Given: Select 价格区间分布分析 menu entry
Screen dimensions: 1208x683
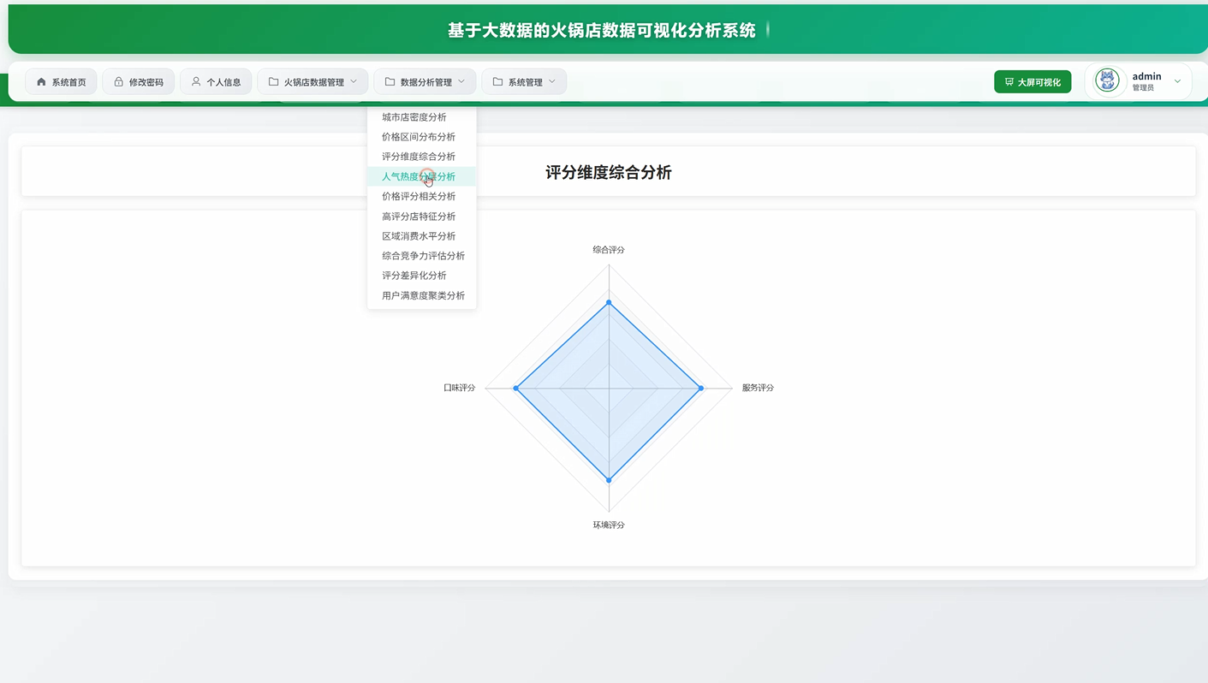Looking at the screenshot, I should click(x=422, y=137).
